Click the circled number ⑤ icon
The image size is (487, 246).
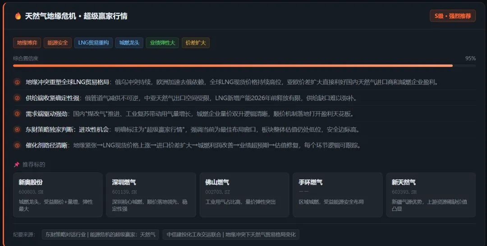(18, 145)
